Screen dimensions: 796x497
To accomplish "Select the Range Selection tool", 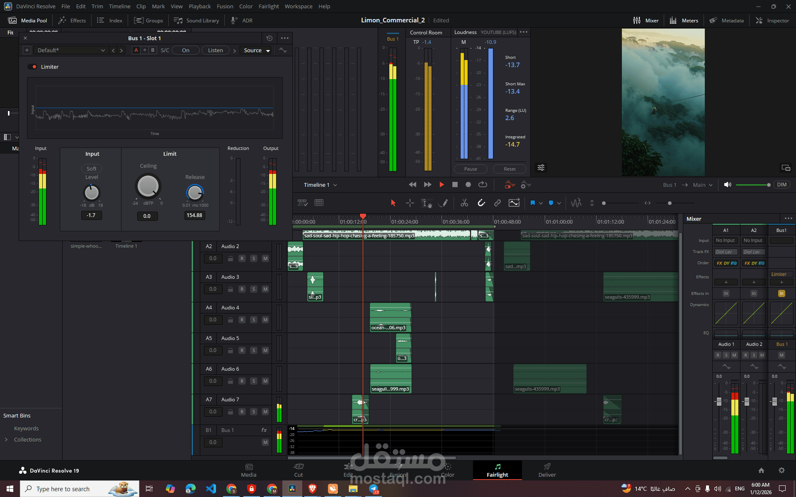I will pyautogui.click(x=410, y=203).
